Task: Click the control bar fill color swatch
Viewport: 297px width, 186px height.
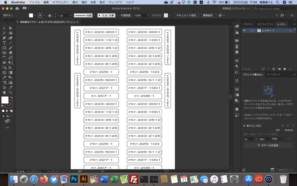Action: pyautogui.click(x=31, y=15)
